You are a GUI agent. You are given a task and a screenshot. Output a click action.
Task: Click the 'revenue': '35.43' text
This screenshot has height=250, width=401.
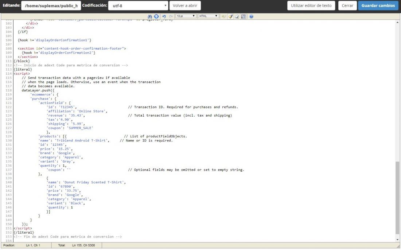tap(66, 116)
